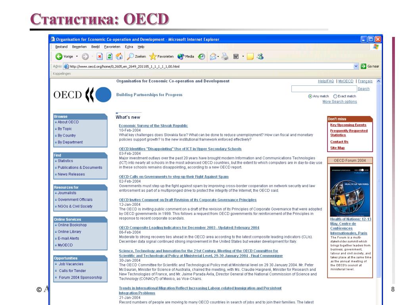Open the Contact Us link

click(x=339, y=142)
